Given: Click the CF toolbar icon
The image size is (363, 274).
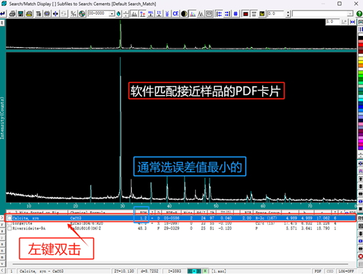Looking at the screenshot, I should point(176,14).
